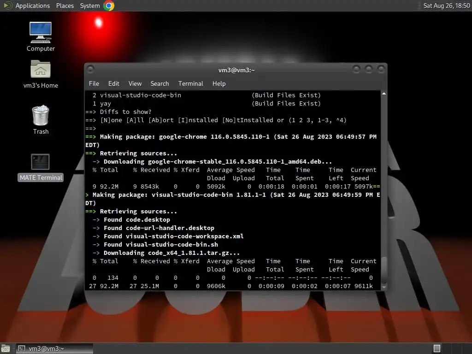Click the download speed value 9611k
This screenshot has width=472, height=354.
click(363, 286)
